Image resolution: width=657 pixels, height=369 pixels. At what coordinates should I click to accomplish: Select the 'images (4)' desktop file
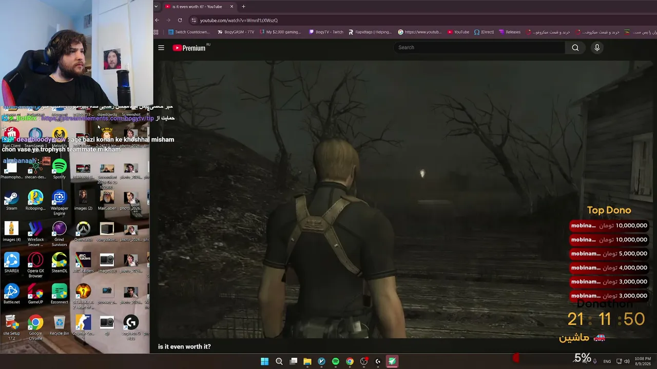11,232
